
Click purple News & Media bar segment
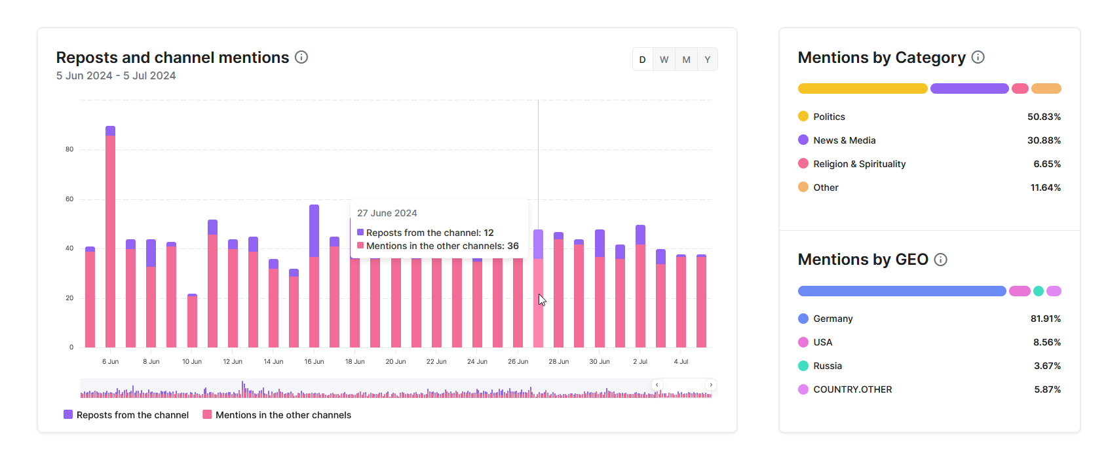969,88
